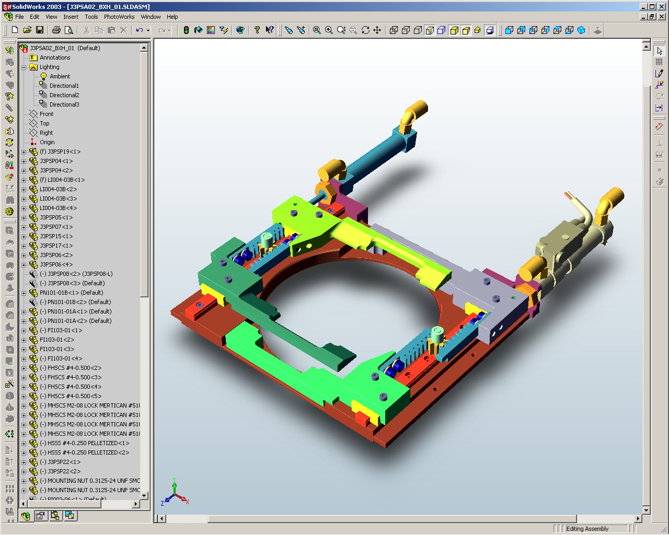Toggle Shadows in Shaded Mode display

(490, 30)
